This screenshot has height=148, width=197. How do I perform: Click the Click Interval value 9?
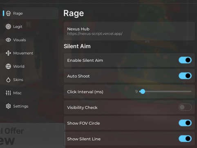pos(137,91)
